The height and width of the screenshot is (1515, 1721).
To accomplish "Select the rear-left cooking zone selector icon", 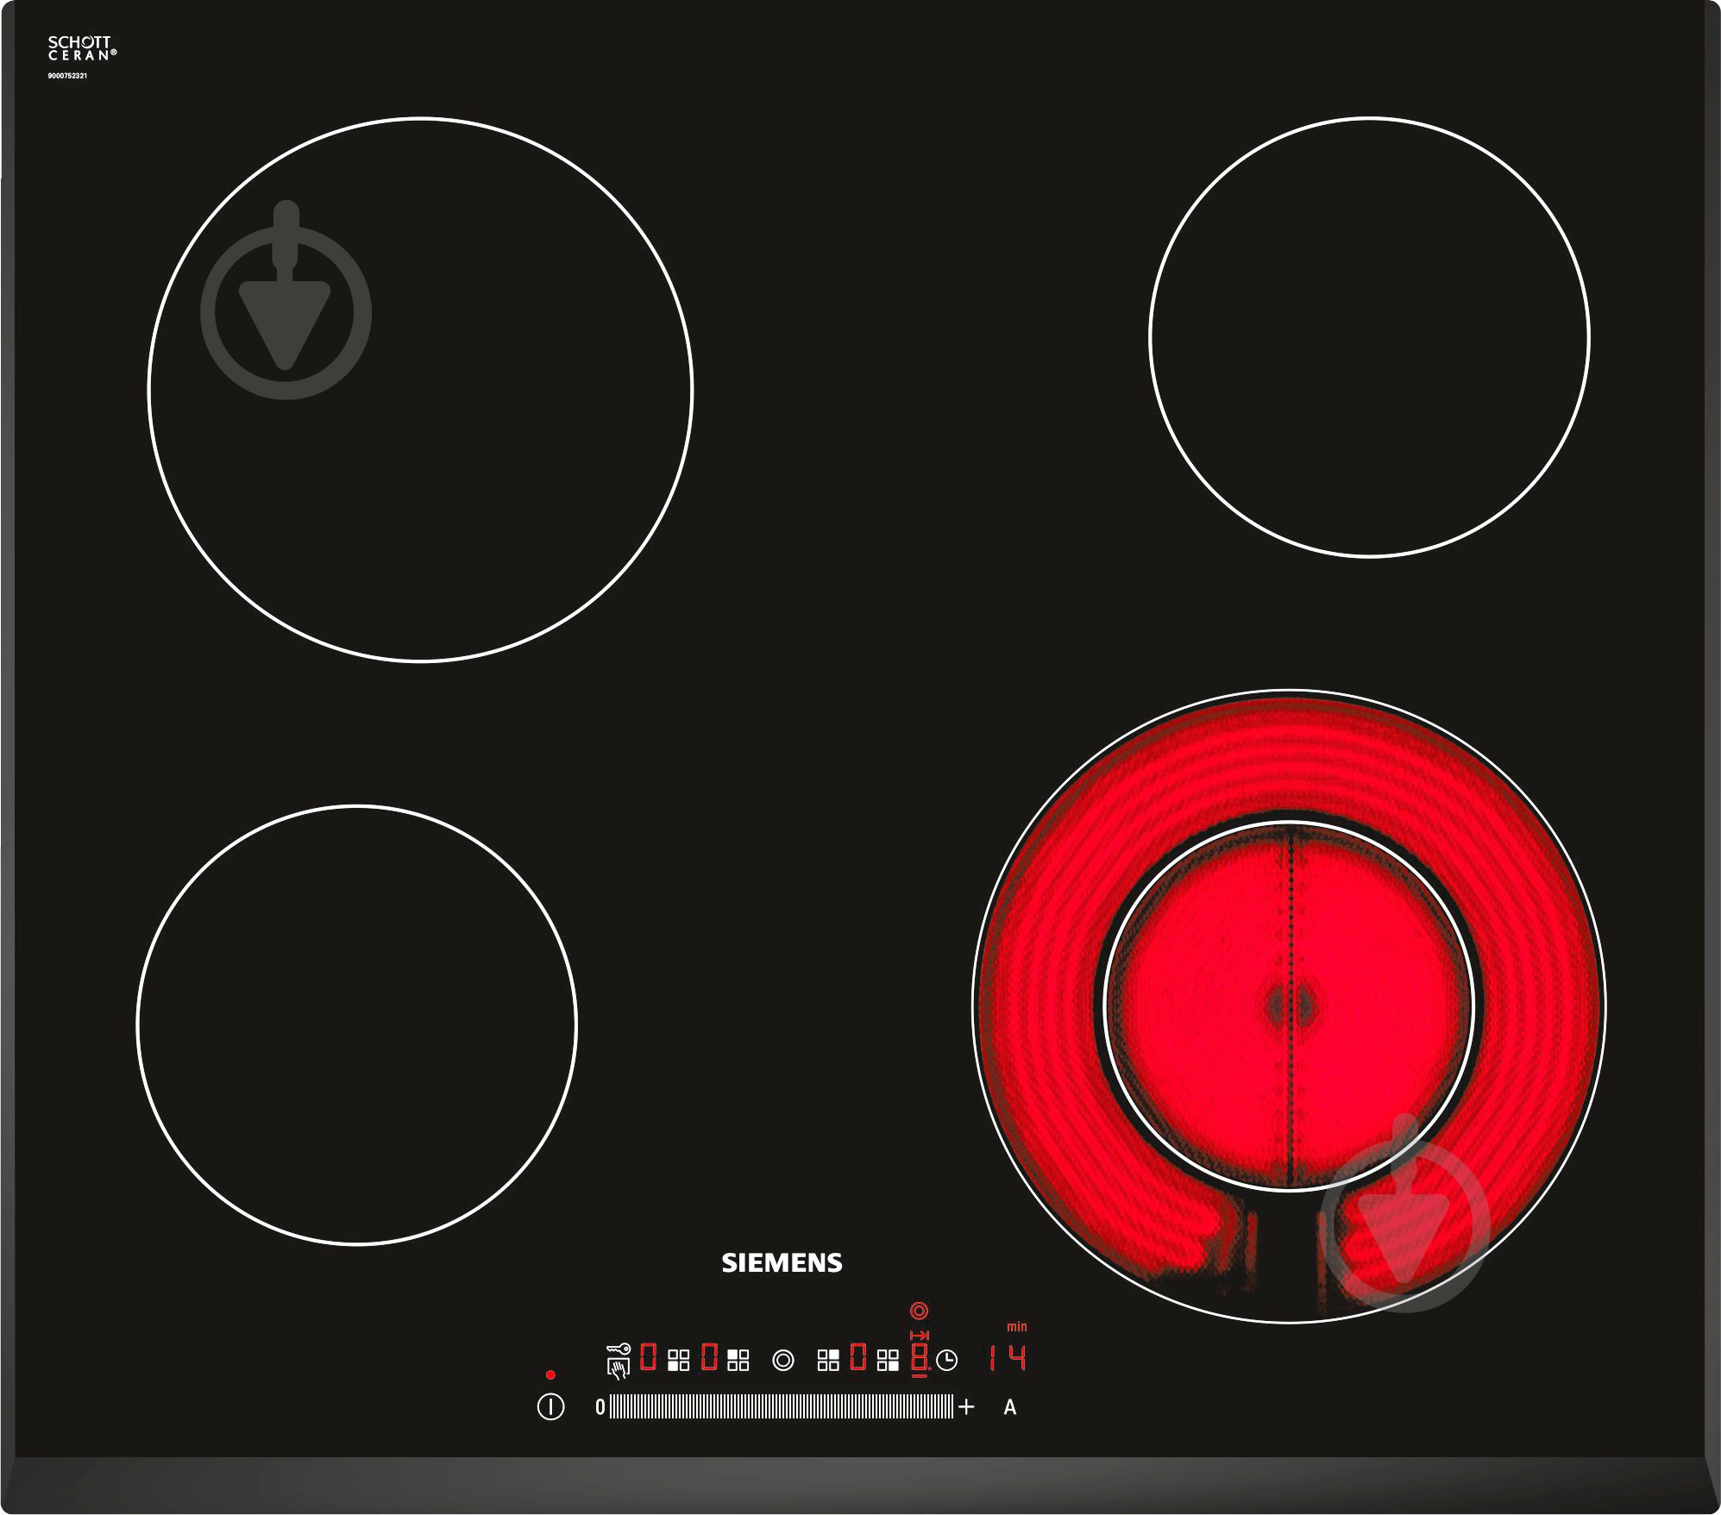I will pyautogui.click(x=738, y=1361).
